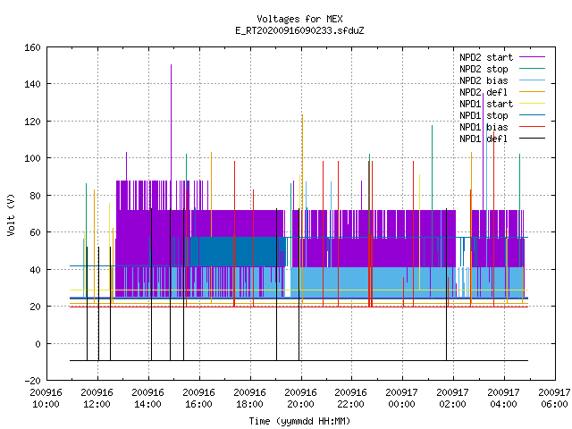The height and width of the screenshot is (429, 572).
Task: Click the x-axis tick 200917 00:00
Action: tap(401, 399)
